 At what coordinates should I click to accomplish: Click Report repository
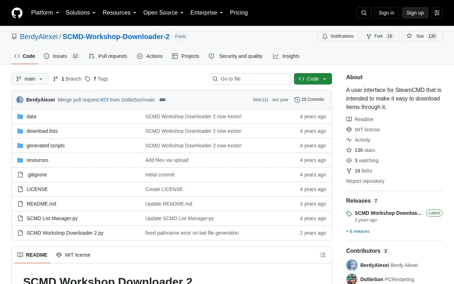coord(365,181)
